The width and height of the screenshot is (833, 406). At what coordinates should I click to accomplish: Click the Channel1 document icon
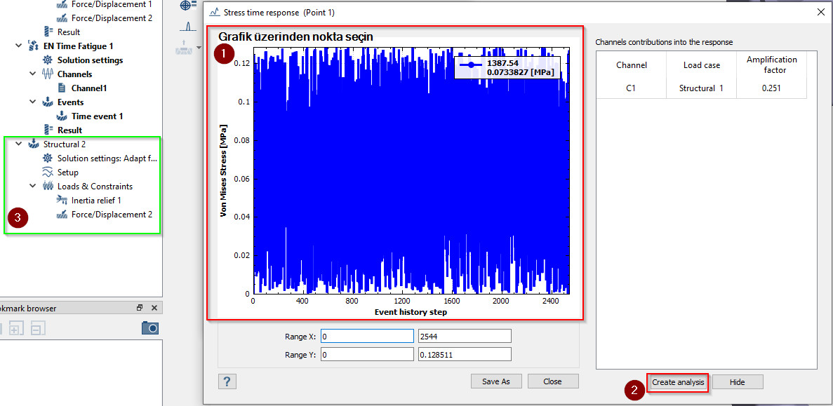62,88
